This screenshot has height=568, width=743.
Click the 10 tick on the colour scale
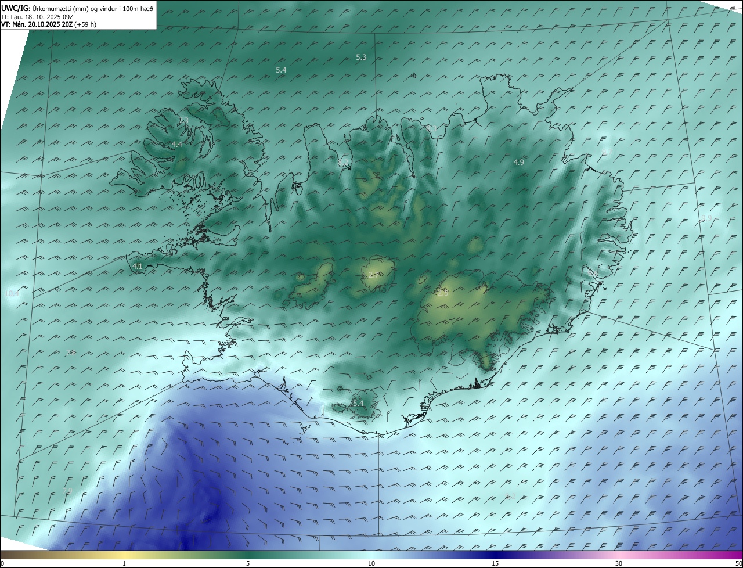pos(371,563)
